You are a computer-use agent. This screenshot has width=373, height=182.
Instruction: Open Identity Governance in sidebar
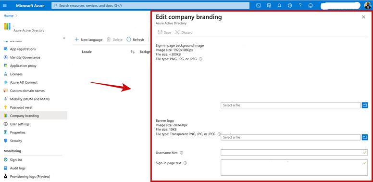click(25, 57)
